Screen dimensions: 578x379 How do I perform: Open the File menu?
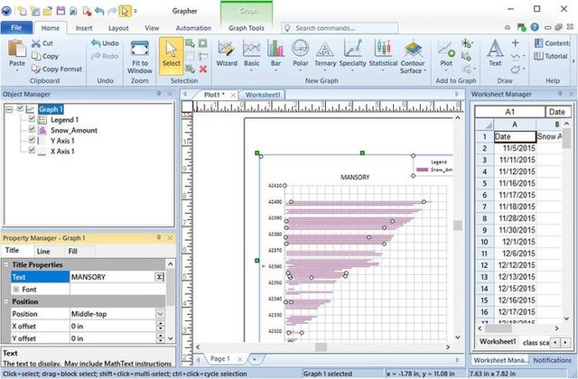tap(16, 28)
